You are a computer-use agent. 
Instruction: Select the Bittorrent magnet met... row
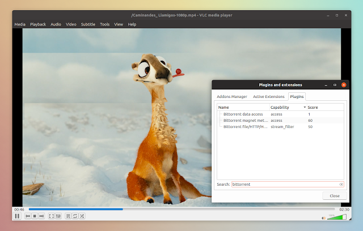[x=280, y=121]
